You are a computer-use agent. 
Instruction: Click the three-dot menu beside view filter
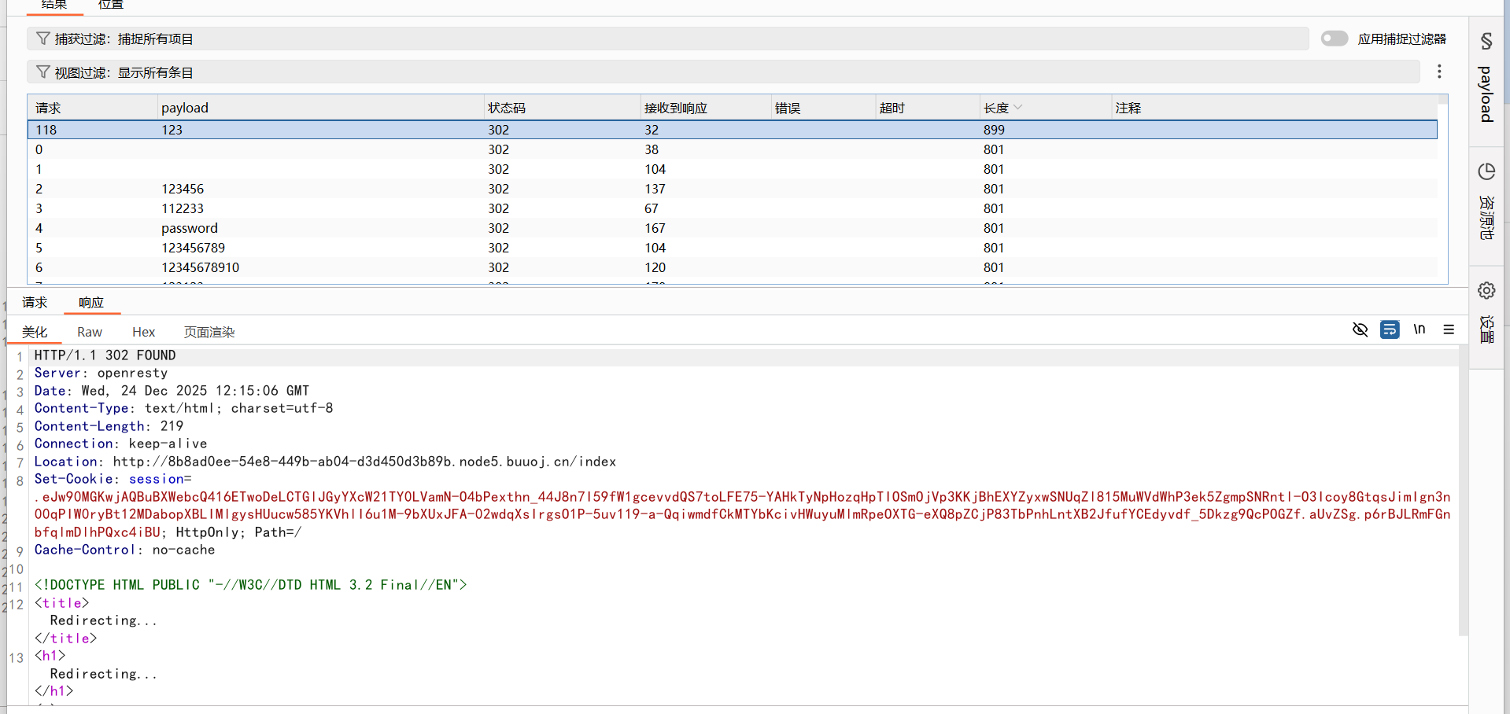point(1439,72)
